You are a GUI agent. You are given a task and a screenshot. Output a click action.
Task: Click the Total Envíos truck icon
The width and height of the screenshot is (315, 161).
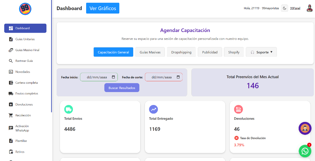[69, 109]
